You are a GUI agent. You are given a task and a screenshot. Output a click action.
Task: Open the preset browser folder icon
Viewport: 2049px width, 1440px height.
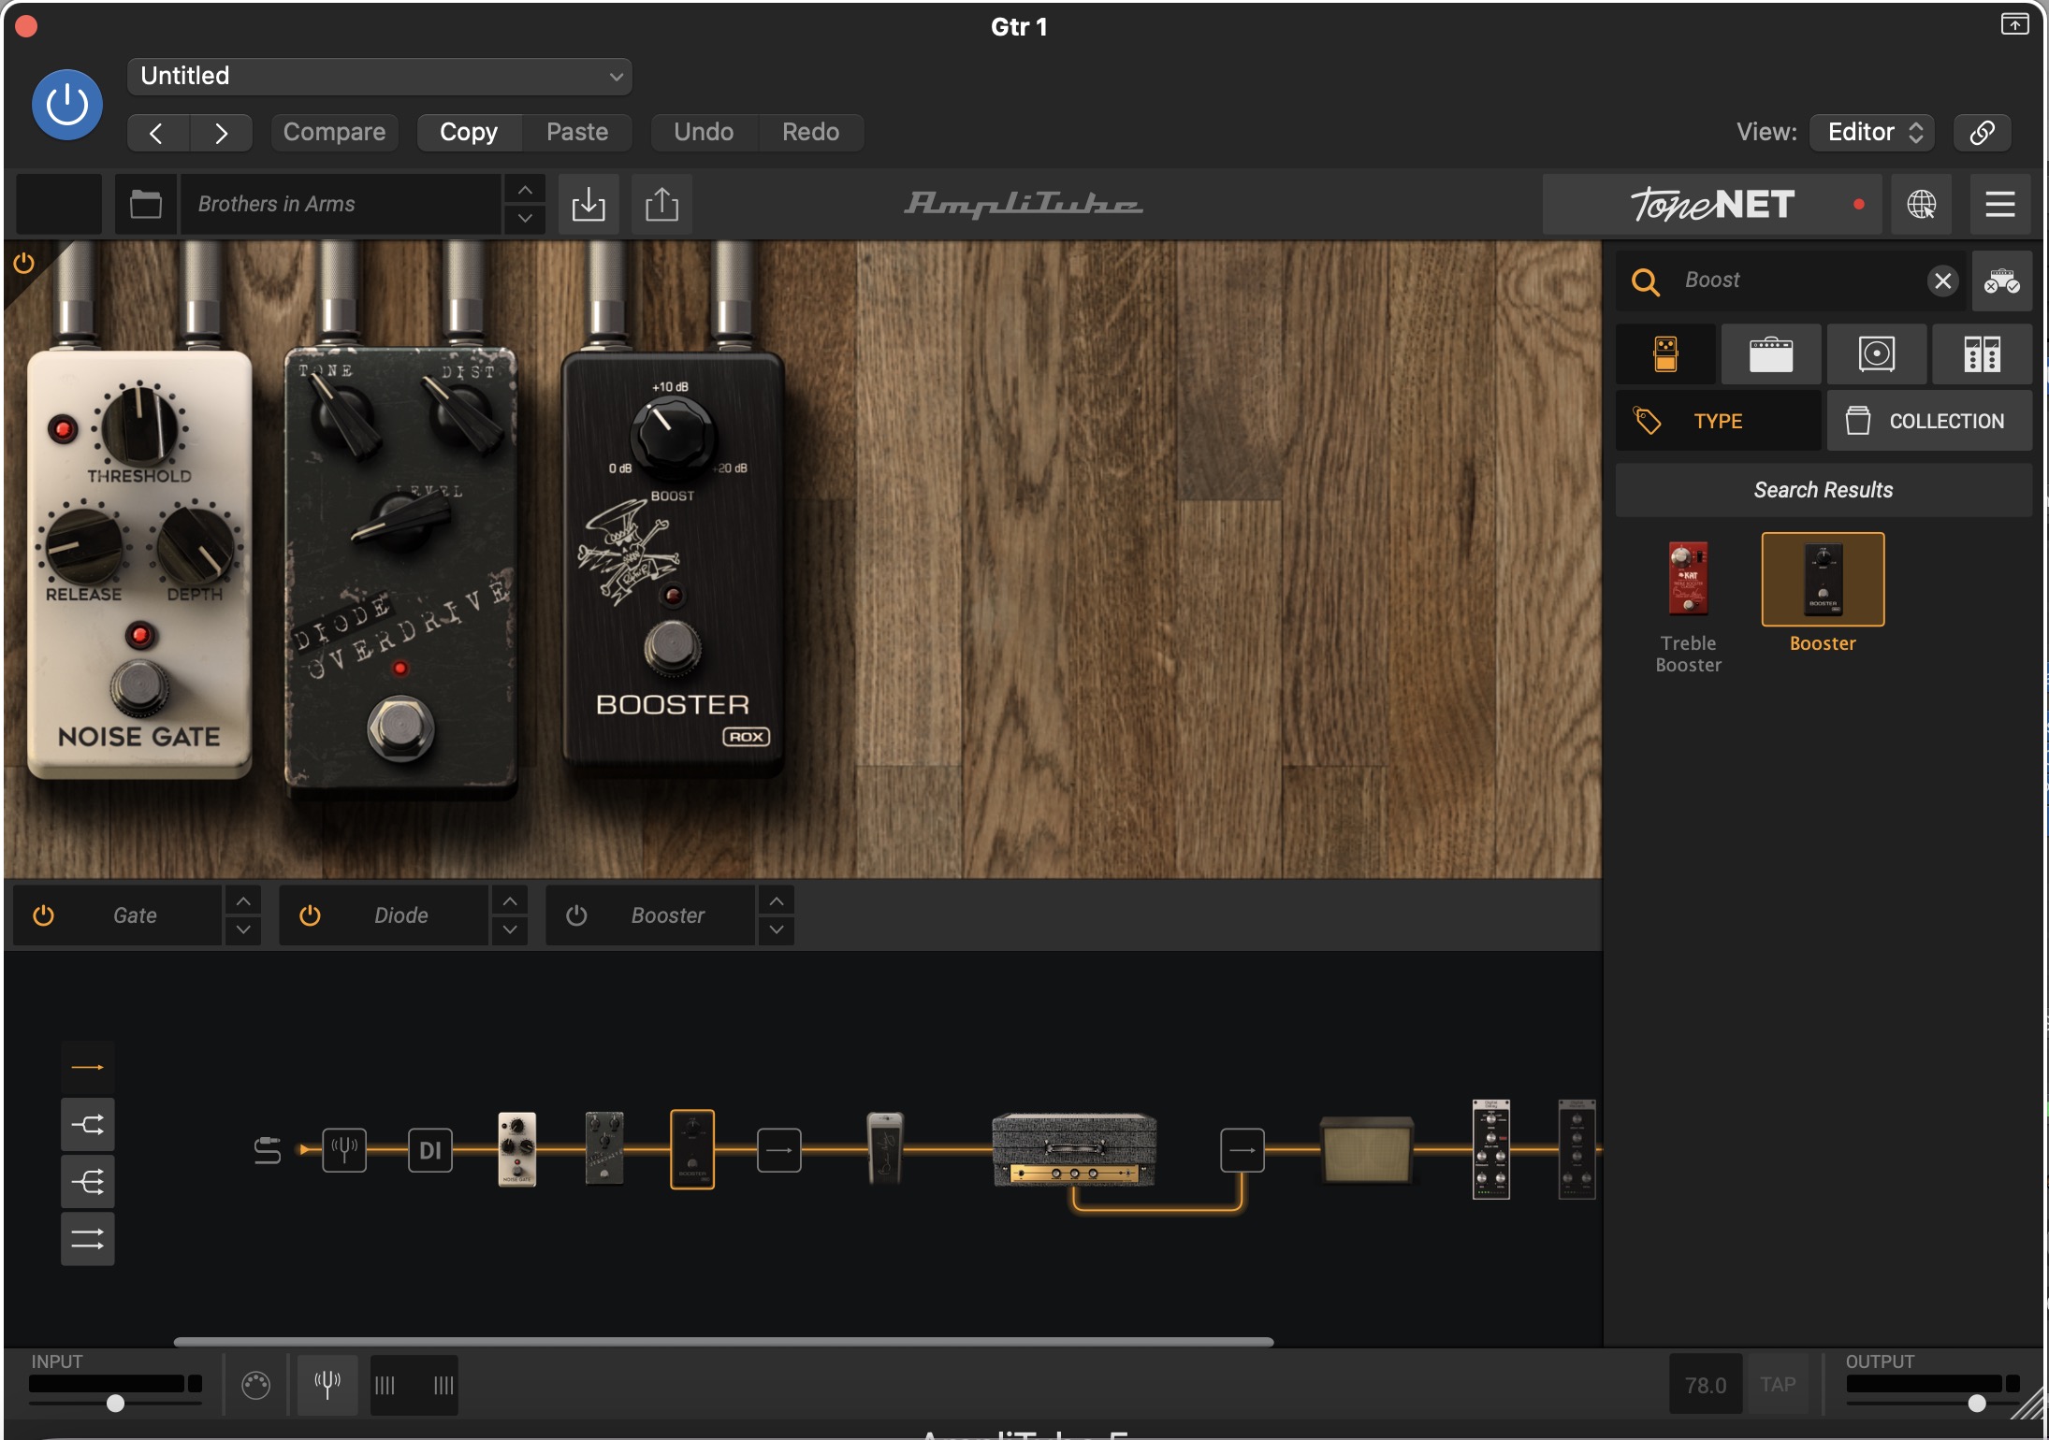[146, 204]
